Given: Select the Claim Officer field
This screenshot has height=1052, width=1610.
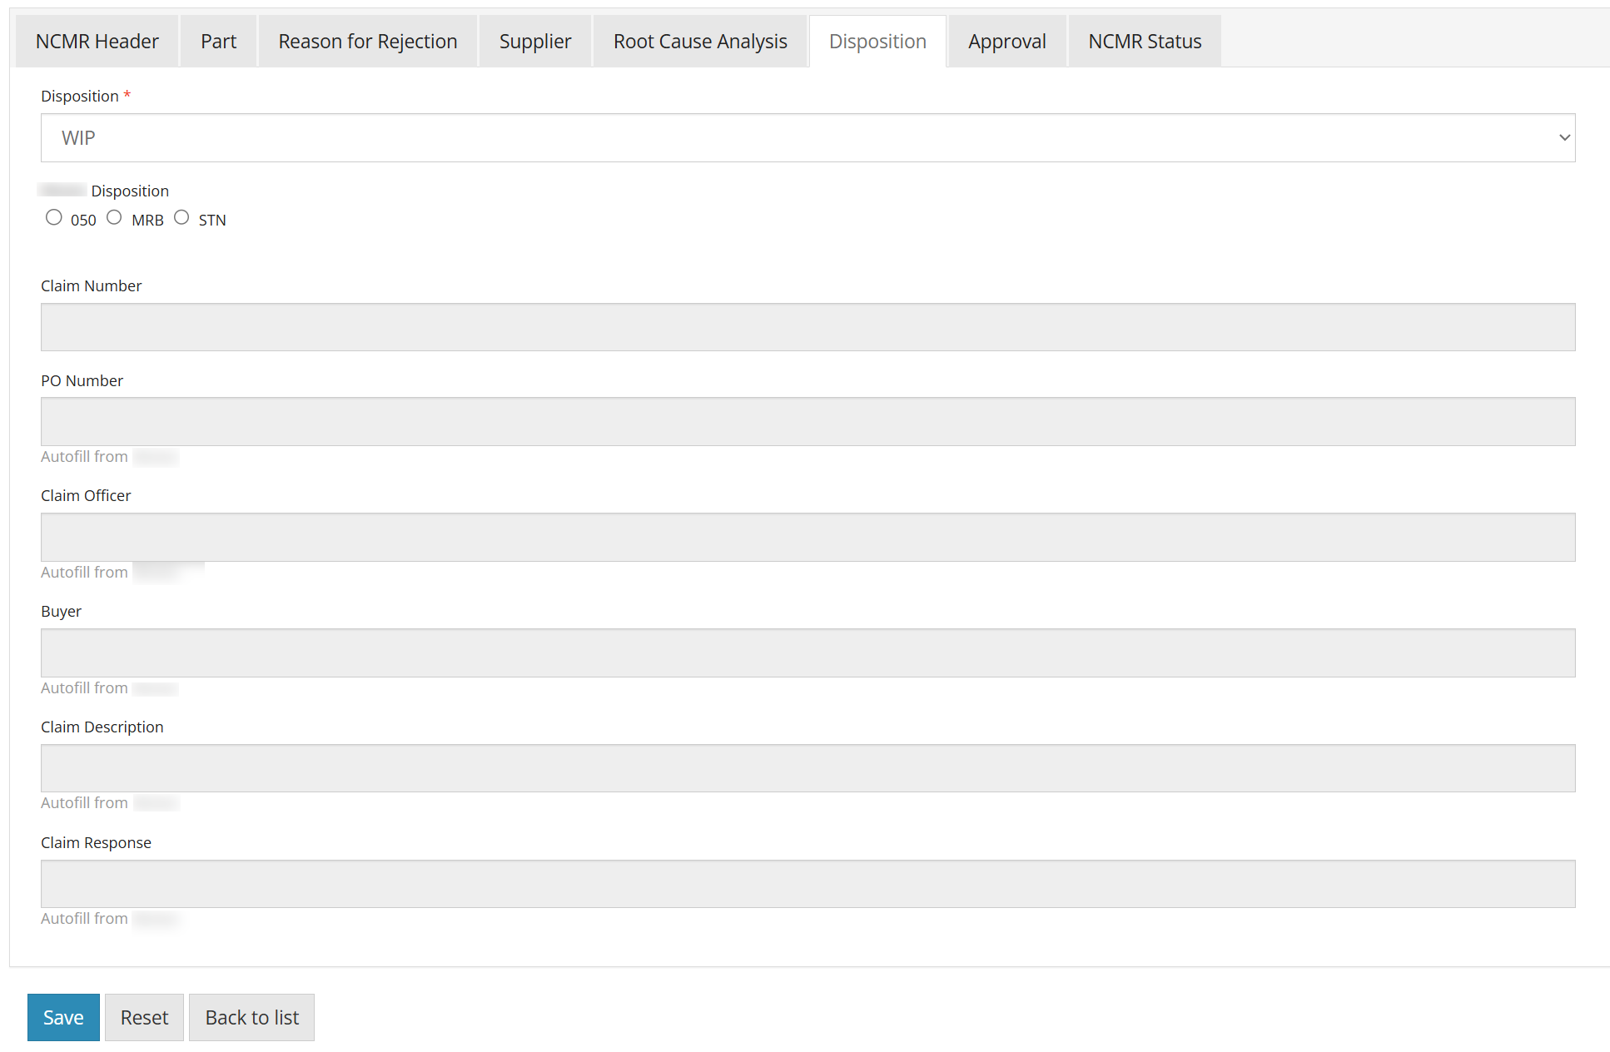Looking at the screenshot, I should click(x=807, y=537).
